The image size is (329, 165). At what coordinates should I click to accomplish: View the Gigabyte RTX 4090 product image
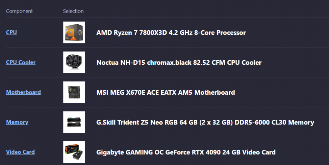click(x=74, y=152)
